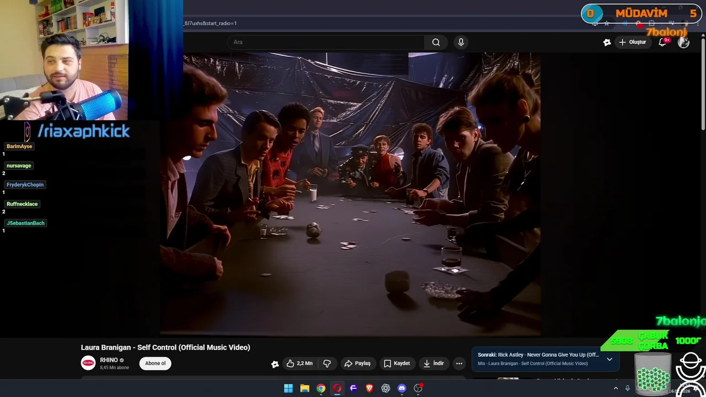Image resolution: width=706 pixels, height=397 pixels.
Task: Click the Mix - Laura Branigan playlist text
Action: [532, 364]
